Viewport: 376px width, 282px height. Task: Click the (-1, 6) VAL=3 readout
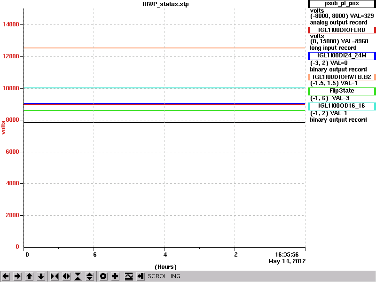pos(330,98)
